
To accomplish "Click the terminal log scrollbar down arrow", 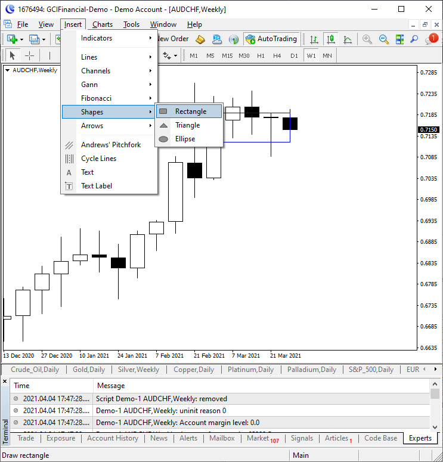I will (x=435, y=427).
